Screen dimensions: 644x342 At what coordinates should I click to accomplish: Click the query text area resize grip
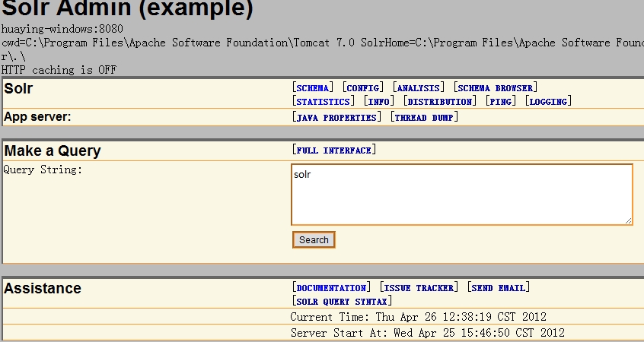tap(628, 221)
